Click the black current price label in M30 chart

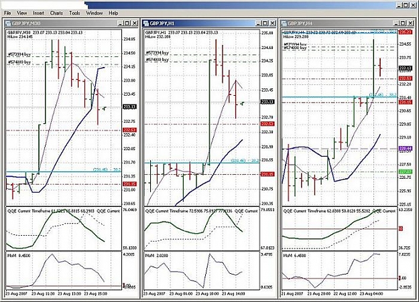(129, 107)
